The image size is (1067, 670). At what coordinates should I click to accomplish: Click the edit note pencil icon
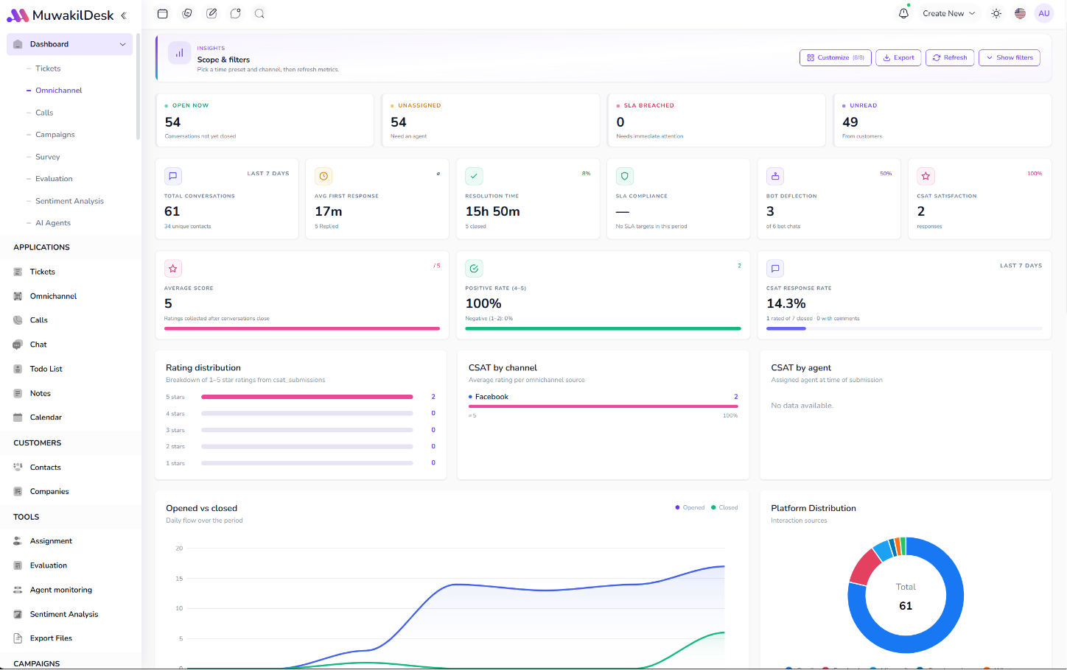[211, 13]
